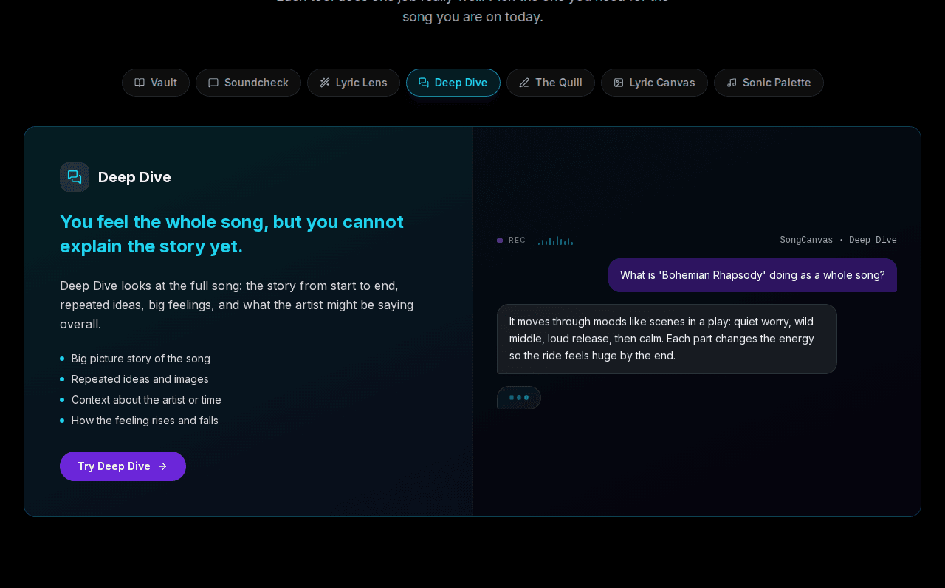Click the audio waveform bars beside REC
The image size is (945, 588).
tap(555, 241)
